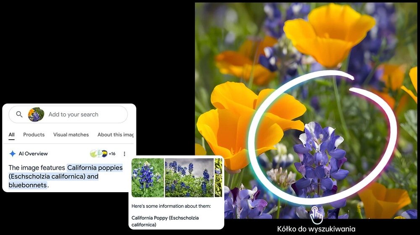The image size is (420, 235).
Task: Click the hand pointer cursor icon
Action: 317,215
